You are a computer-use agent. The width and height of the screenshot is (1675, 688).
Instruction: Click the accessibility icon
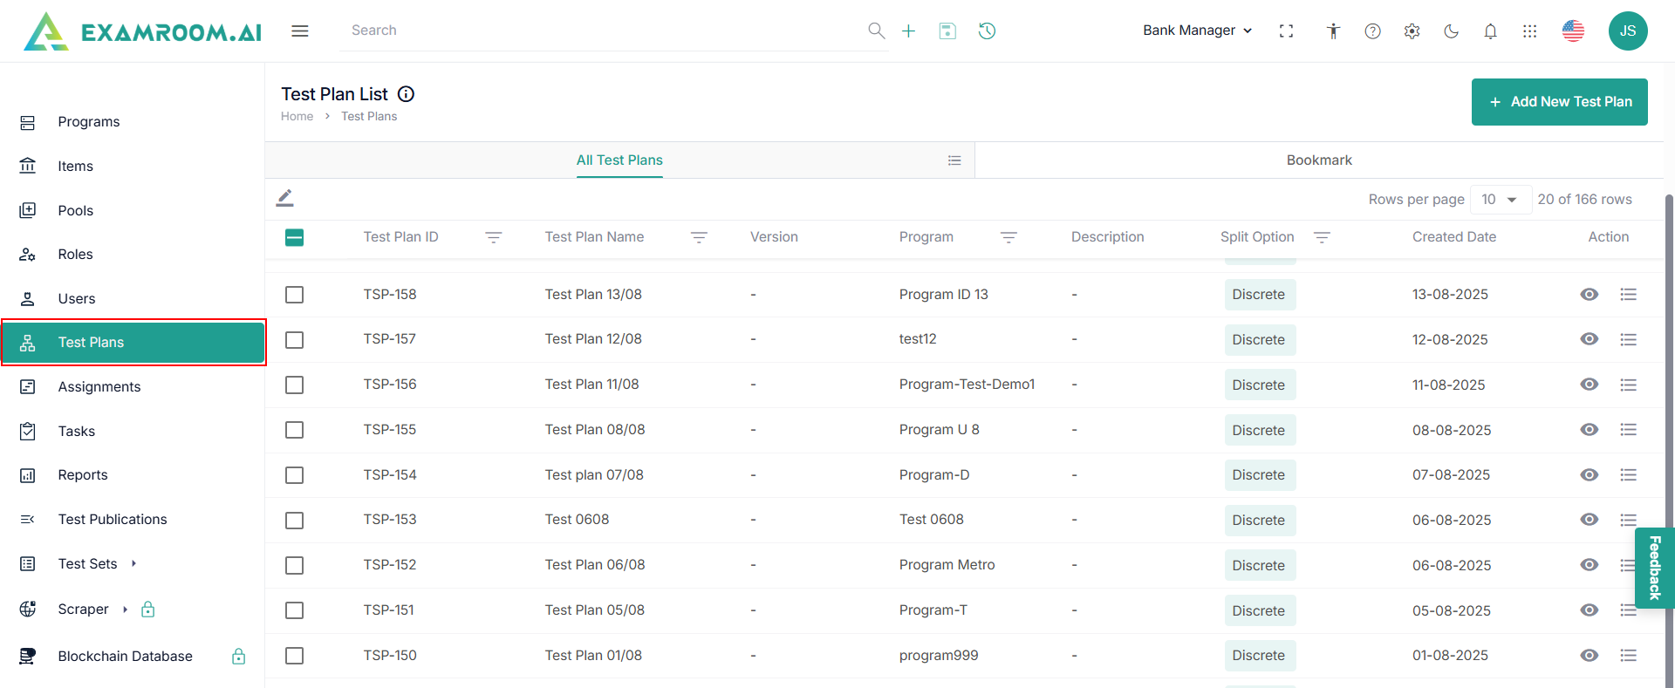point(1333,31)
